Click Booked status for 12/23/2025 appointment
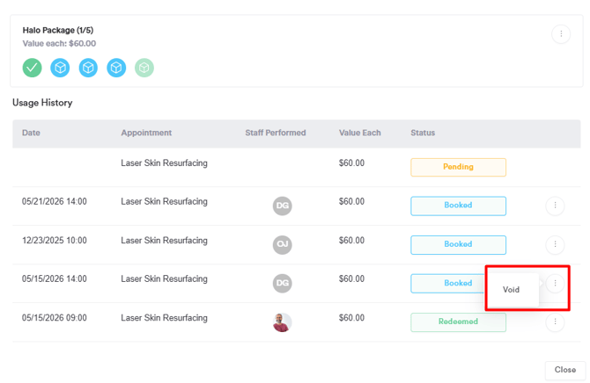Image resolution: width=590 pixels, height=383 pixels. point(458,245)
